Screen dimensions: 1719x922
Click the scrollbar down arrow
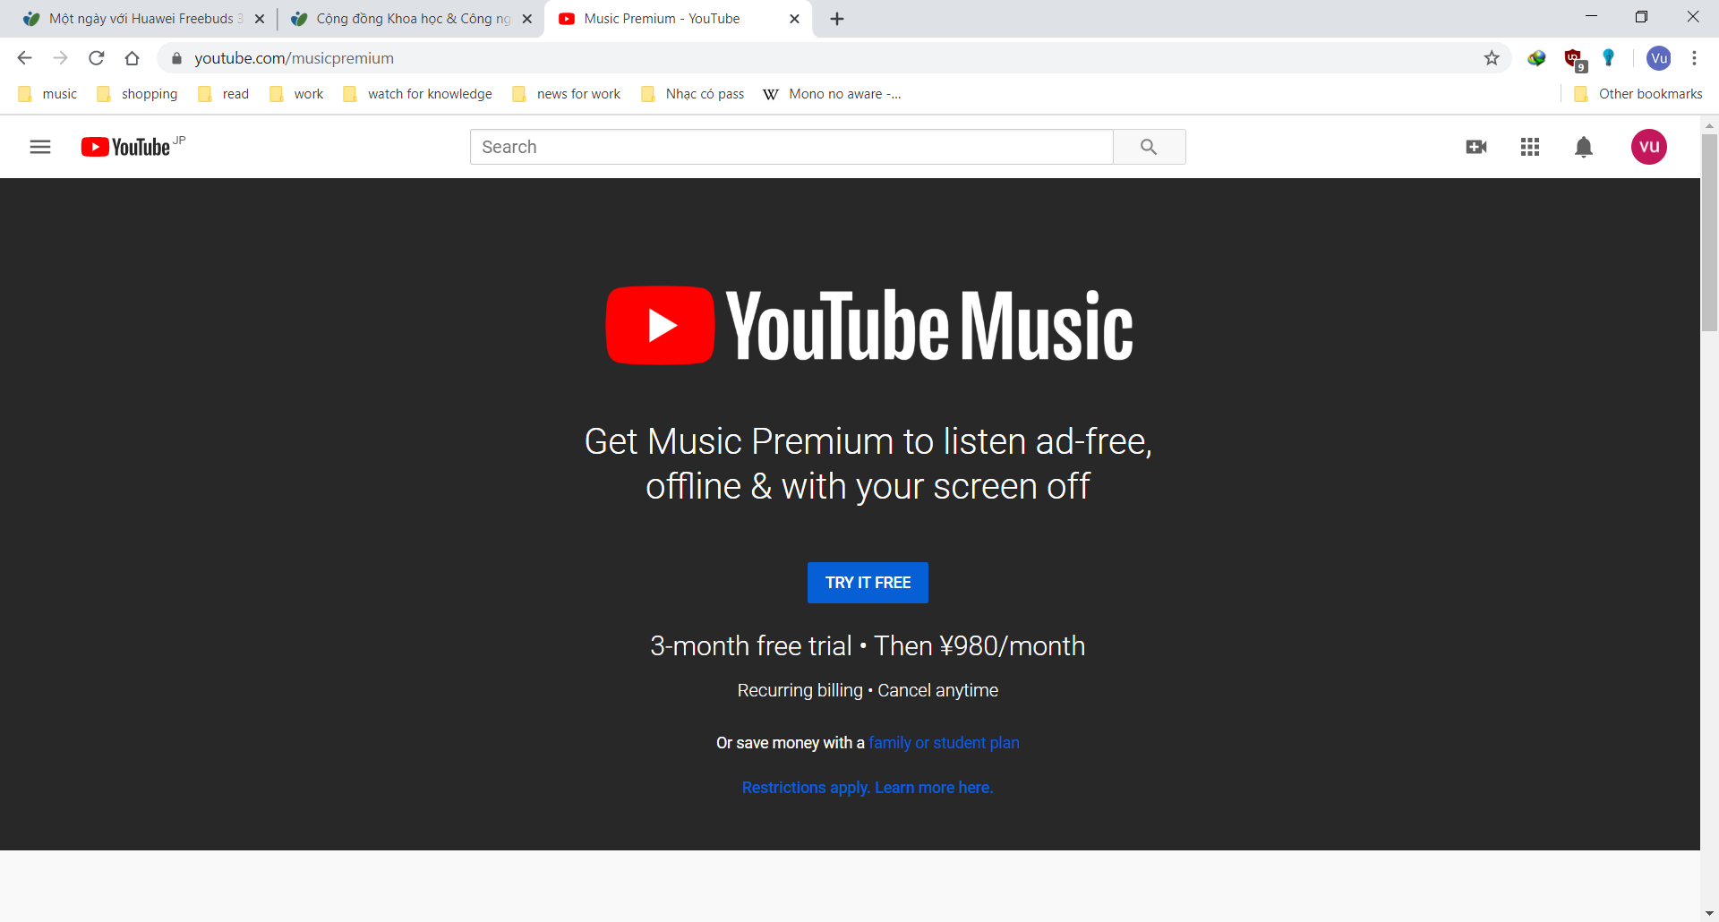coord(1709,913)
